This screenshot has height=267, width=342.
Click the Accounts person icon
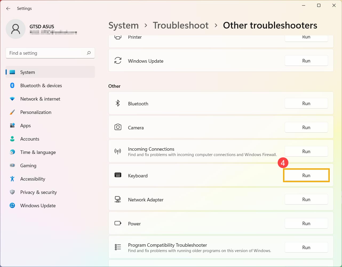pos(12,139)
